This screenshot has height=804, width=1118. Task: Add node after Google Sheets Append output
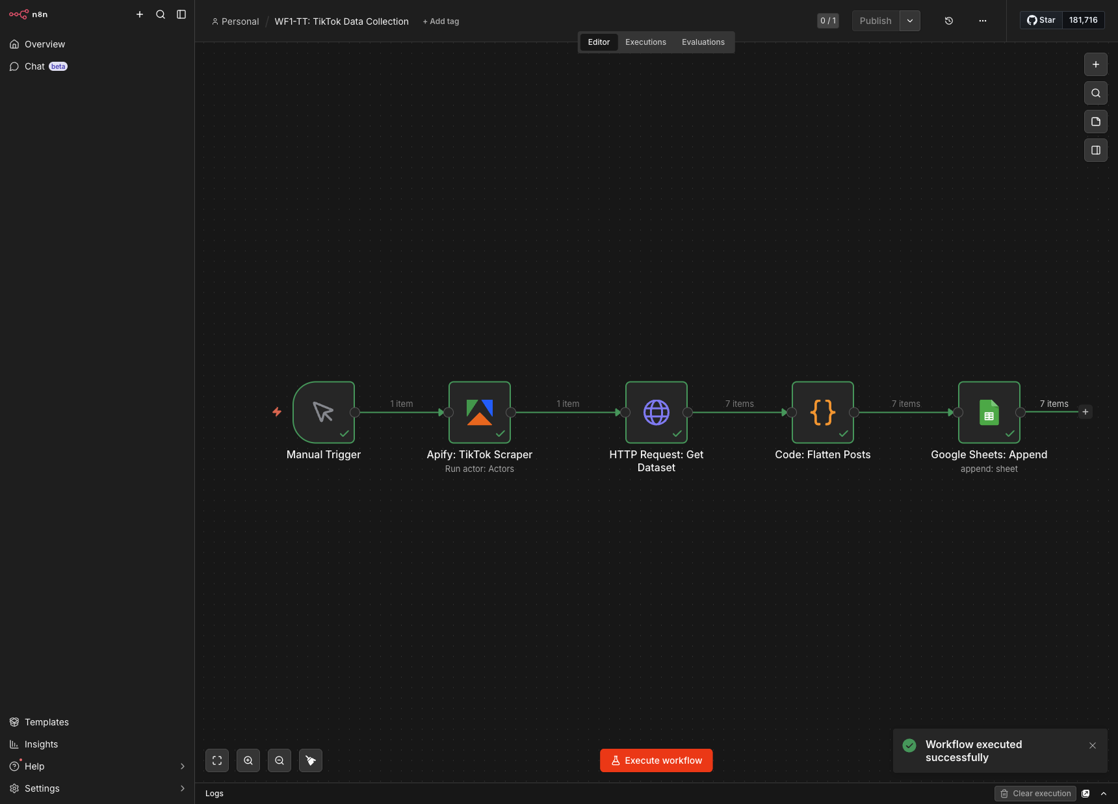(1085, 412)
